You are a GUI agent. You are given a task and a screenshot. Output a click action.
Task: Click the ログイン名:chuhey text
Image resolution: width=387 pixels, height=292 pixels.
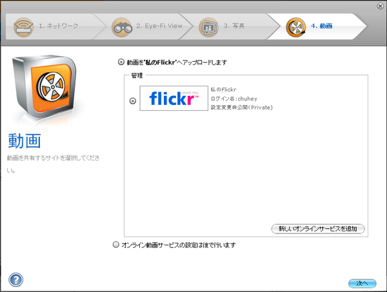click(234, 99)
